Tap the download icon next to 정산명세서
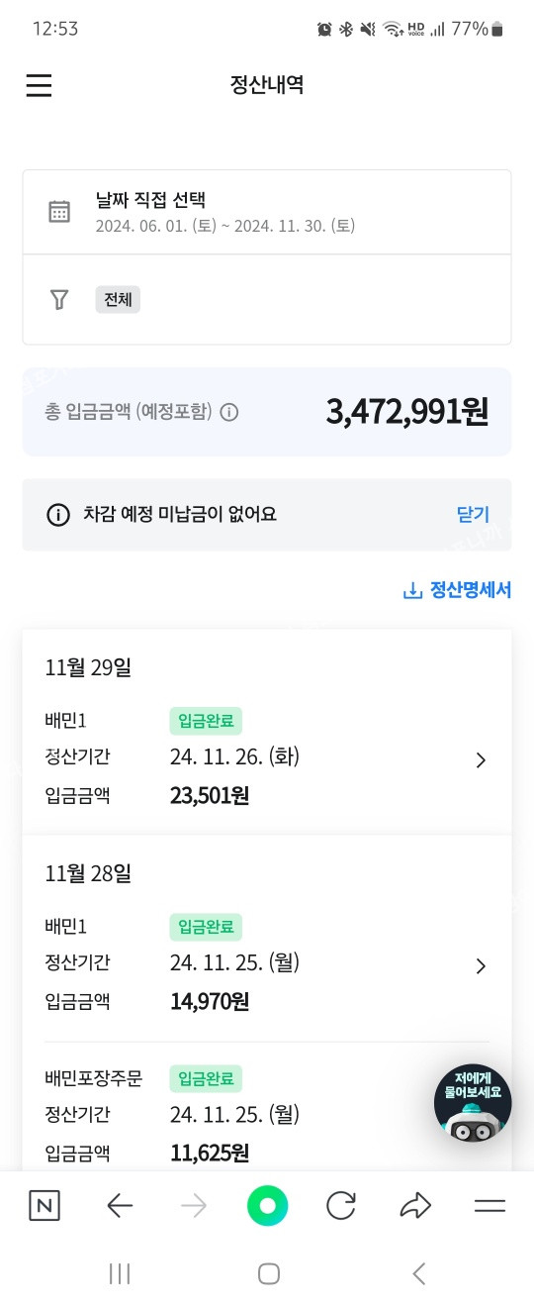Image resolution: width=534 pixels, height=1307 pixels. (x=412, y=591)
